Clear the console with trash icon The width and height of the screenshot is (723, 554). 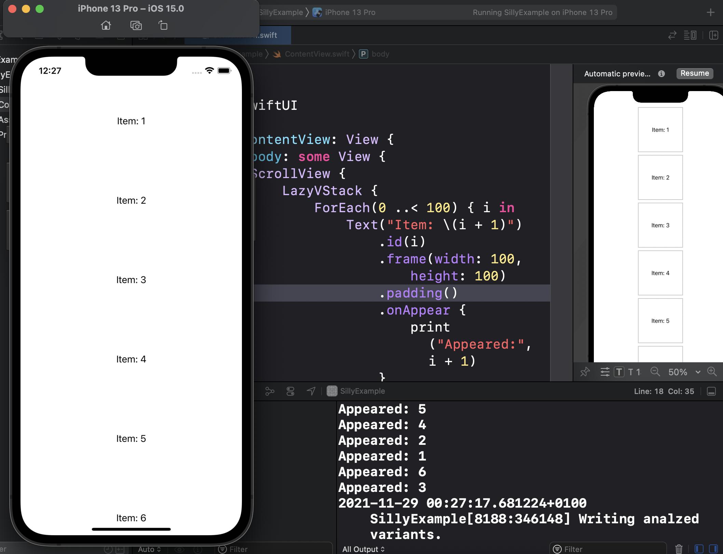click(679, 549)
